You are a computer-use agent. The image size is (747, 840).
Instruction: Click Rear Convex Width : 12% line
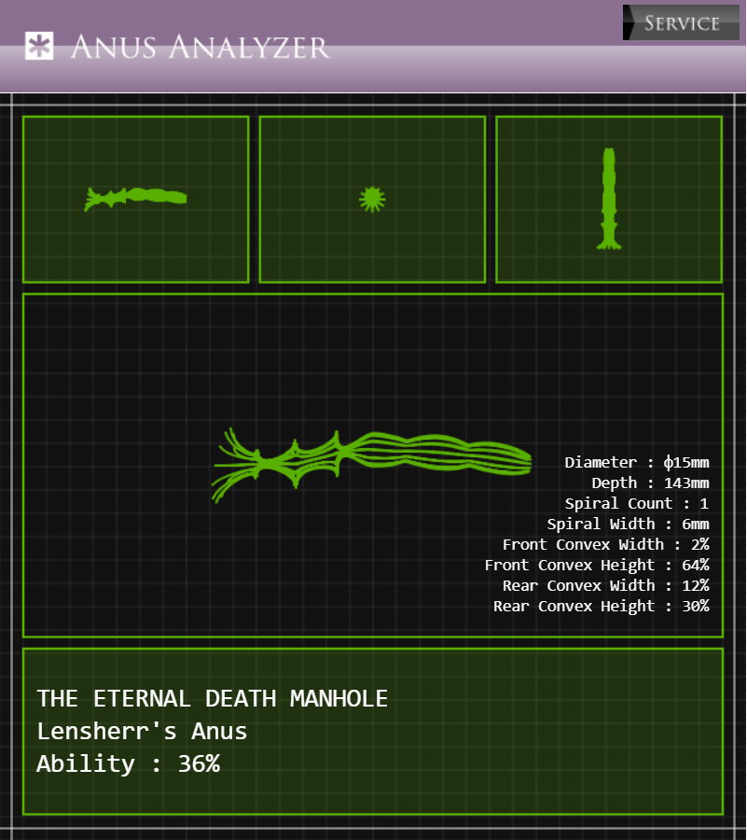606,585
